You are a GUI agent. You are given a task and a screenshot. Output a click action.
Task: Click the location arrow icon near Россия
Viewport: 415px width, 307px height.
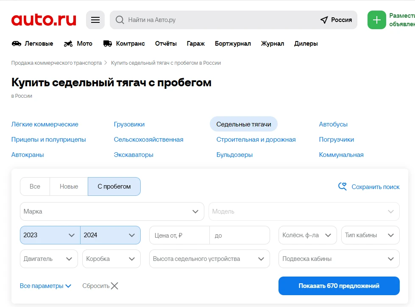point(324,20)
